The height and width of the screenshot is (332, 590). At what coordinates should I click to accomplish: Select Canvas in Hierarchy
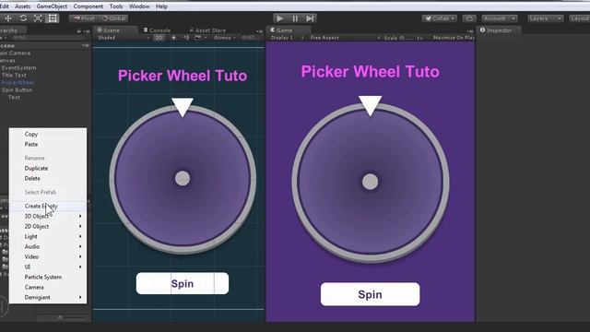pyautogui.click(x=7, y=60)
